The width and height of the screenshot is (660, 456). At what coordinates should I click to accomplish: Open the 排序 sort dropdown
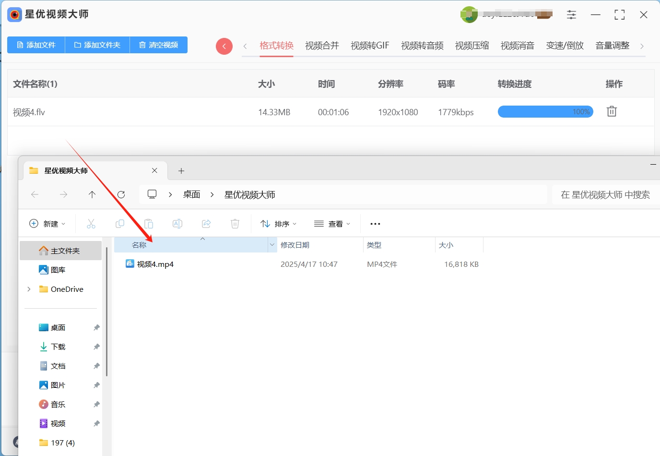click(x=279, y=224)
